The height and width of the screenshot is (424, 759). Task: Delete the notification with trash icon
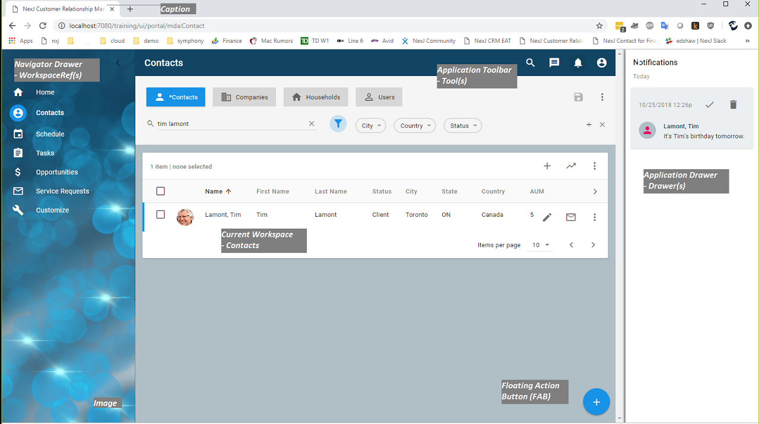733,105
